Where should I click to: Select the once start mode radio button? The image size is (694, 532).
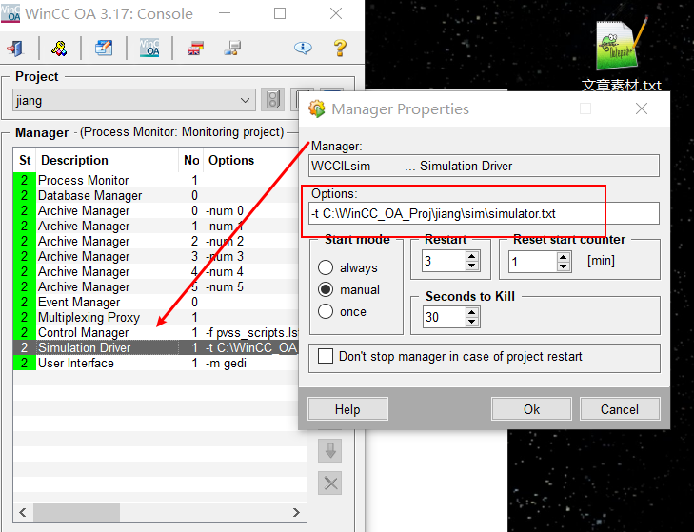click(326, 311)
